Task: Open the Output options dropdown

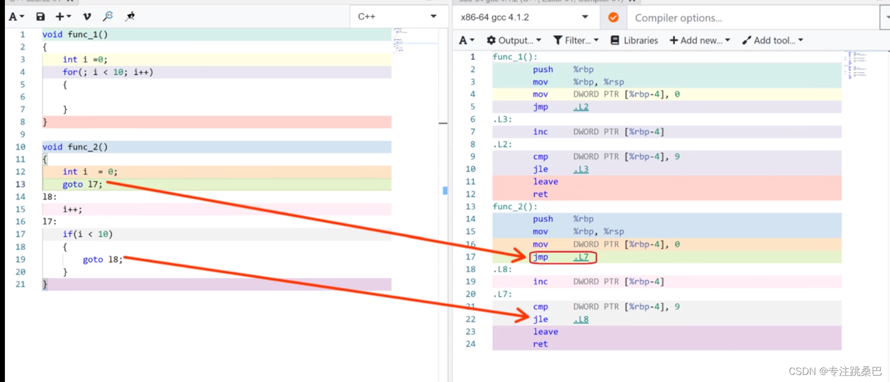Action: click(x=514, y=40)
